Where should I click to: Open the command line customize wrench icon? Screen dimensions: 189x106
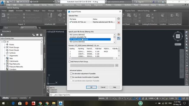(x=48, y=92)
